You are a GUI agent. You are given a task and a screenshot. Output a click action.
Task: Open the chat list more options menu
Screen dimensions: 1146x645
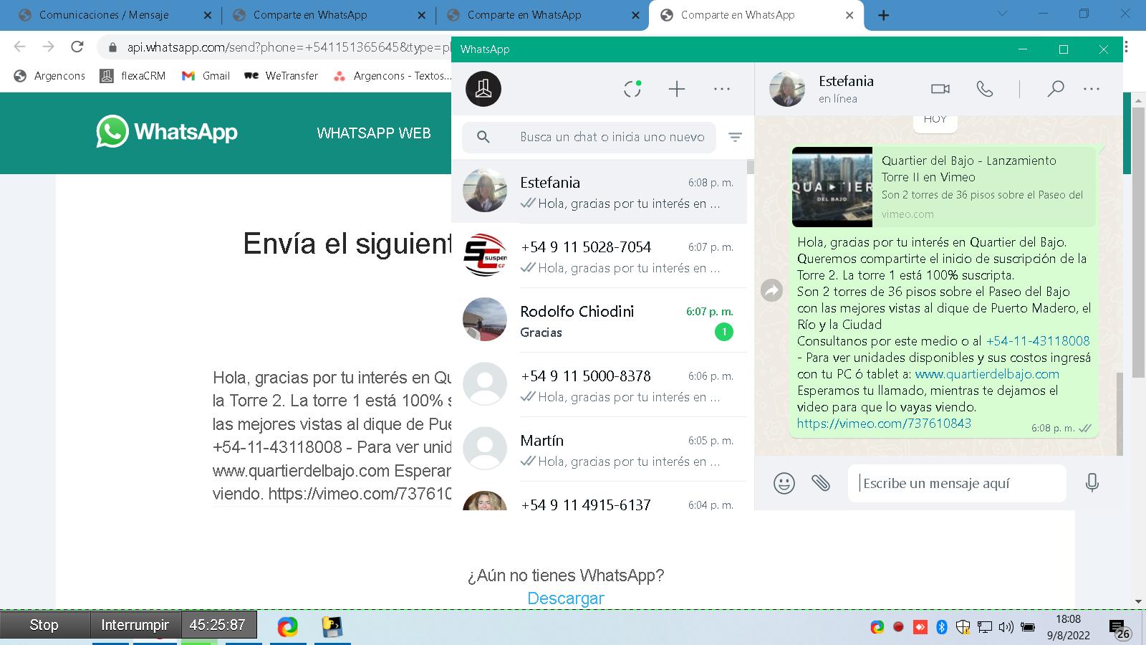pos(722,89)
